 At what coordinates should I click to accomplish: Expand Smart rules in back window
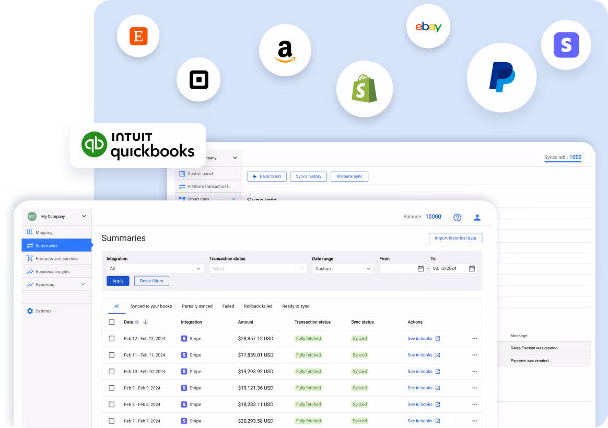point(233,199)
